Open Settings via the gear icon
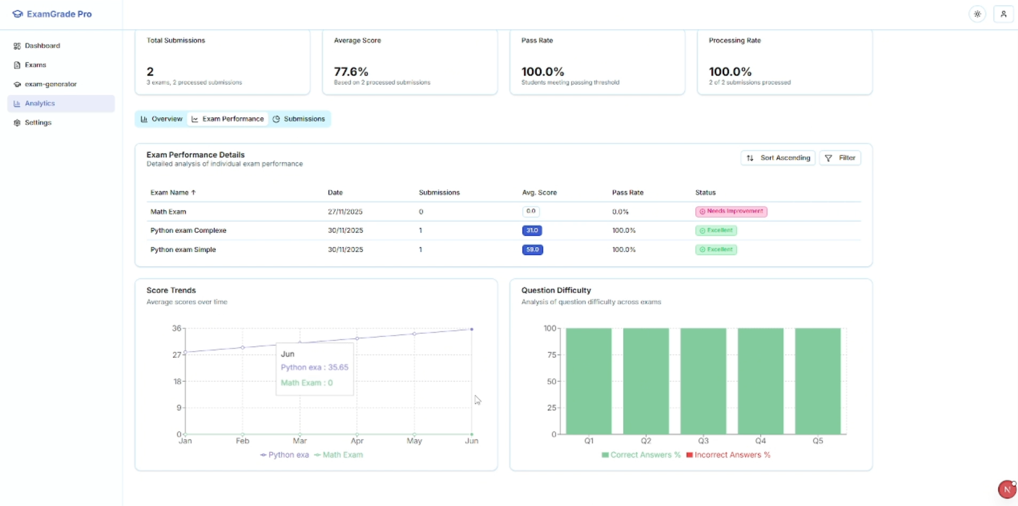The width and height of the screenshot is (1018, 506). (17, 122)
